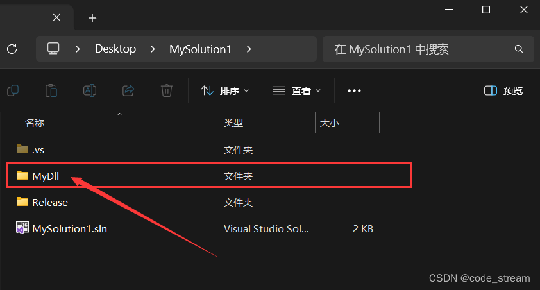Select the MySolution1.sln file icon
The width and height of the screenshot is (540, 290).
click(x=22, y=228)
